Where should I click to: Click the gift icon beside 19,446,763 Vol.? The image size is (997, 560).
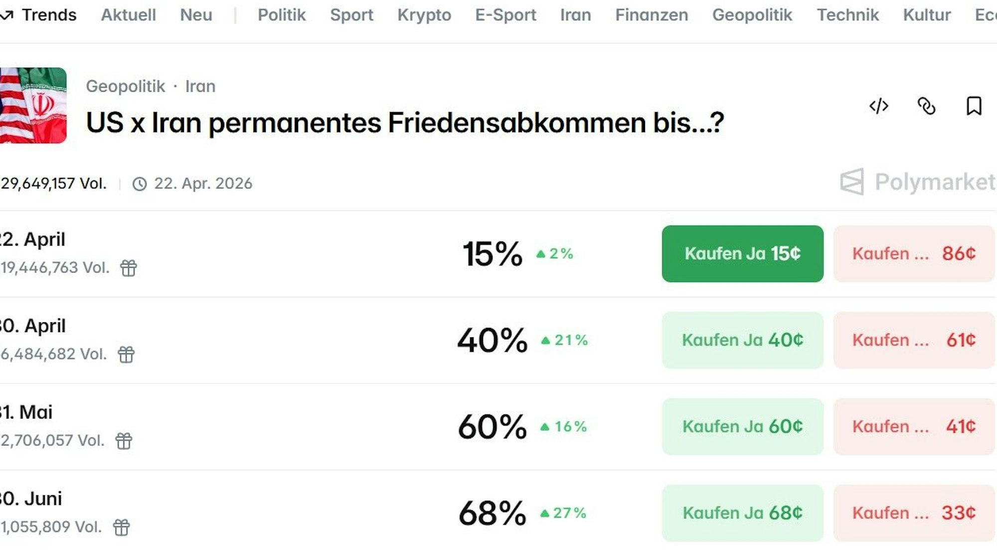tap(128, 268)
